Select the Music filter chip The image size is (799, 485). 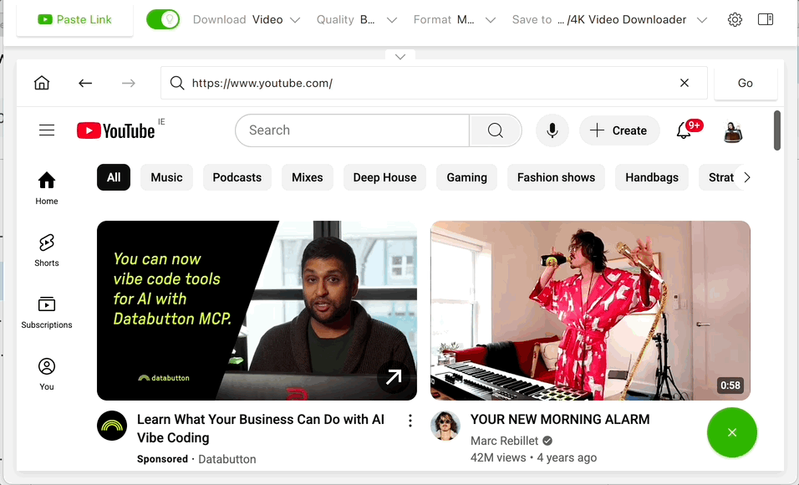point(166,177)
